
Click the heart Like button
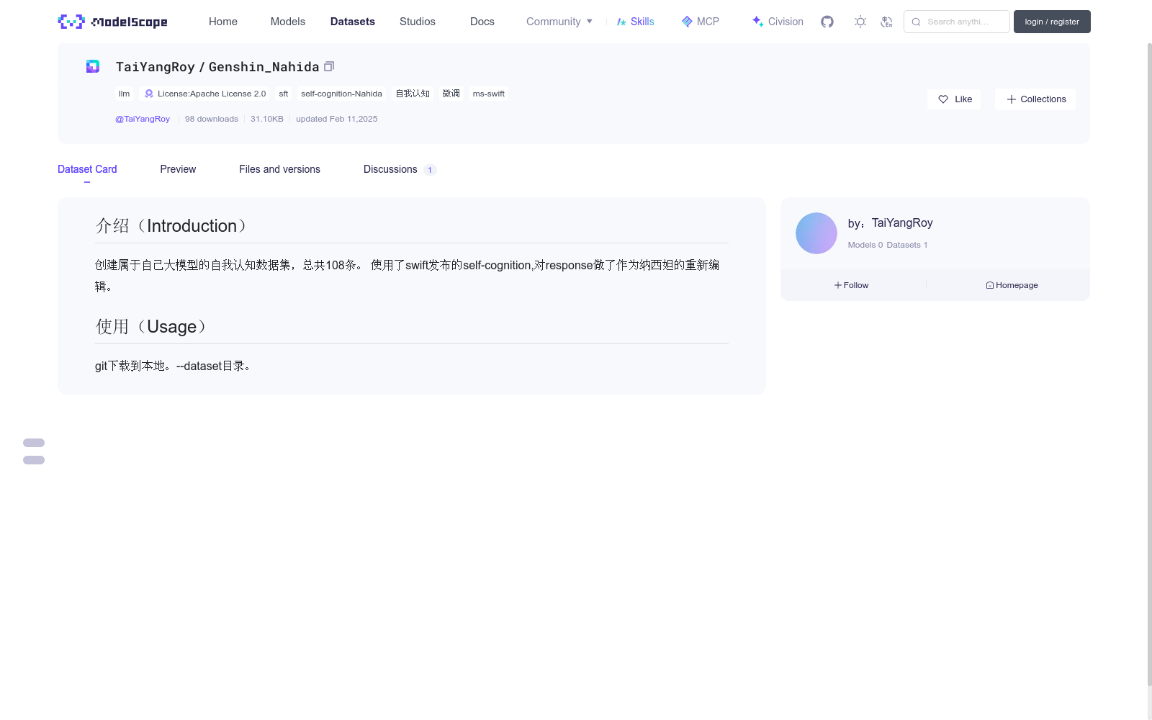954,99
